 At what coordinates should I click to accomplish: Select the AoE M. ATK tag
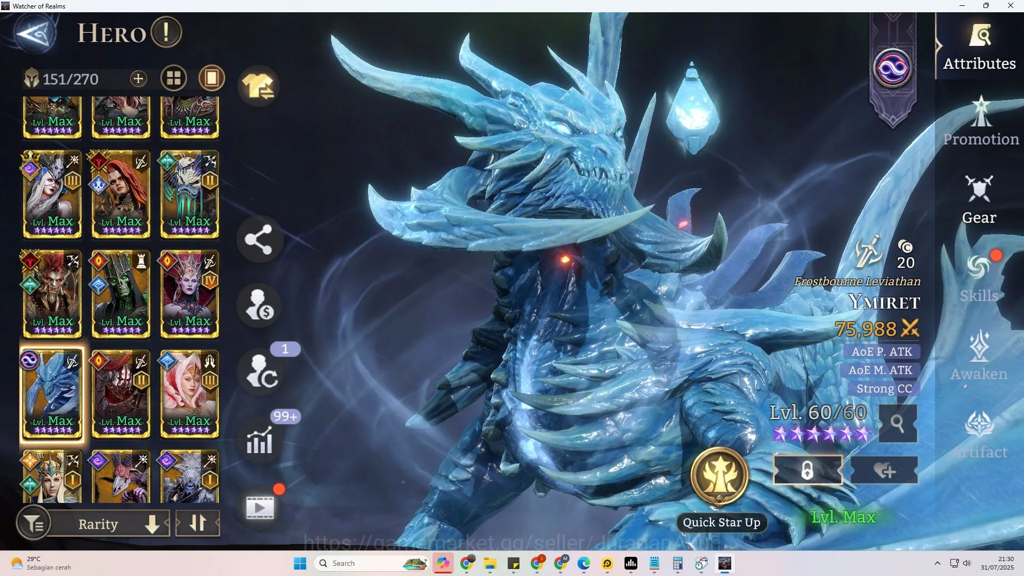(880, 370)
